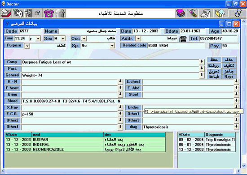The image size is (247, 175).
Task: Click the open folder toolbar icon
Action: point(220,13)
